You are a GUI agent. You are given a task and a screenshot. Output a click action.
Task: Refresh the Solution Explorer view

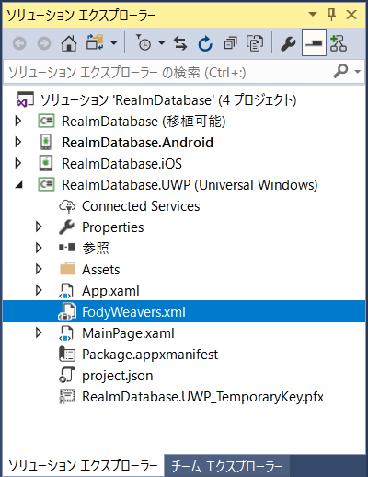click(205, 43)
